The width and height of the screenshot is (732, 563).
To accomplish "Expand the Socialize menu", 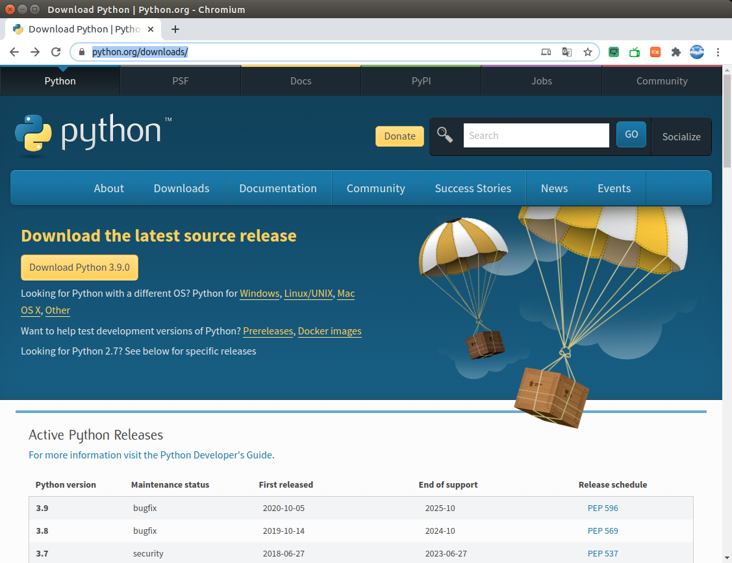I will click(681, 137).
